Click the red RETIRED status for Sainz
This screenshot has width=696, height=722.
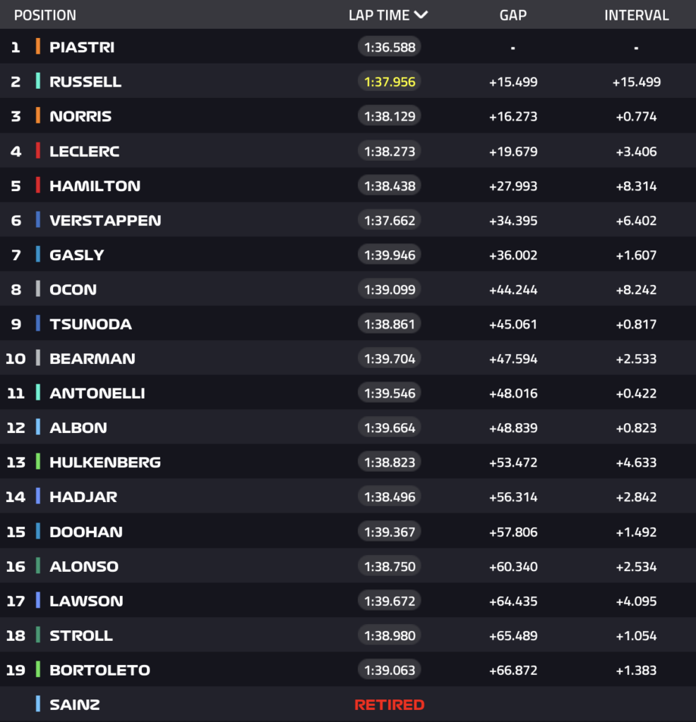[x=389, y=704]
